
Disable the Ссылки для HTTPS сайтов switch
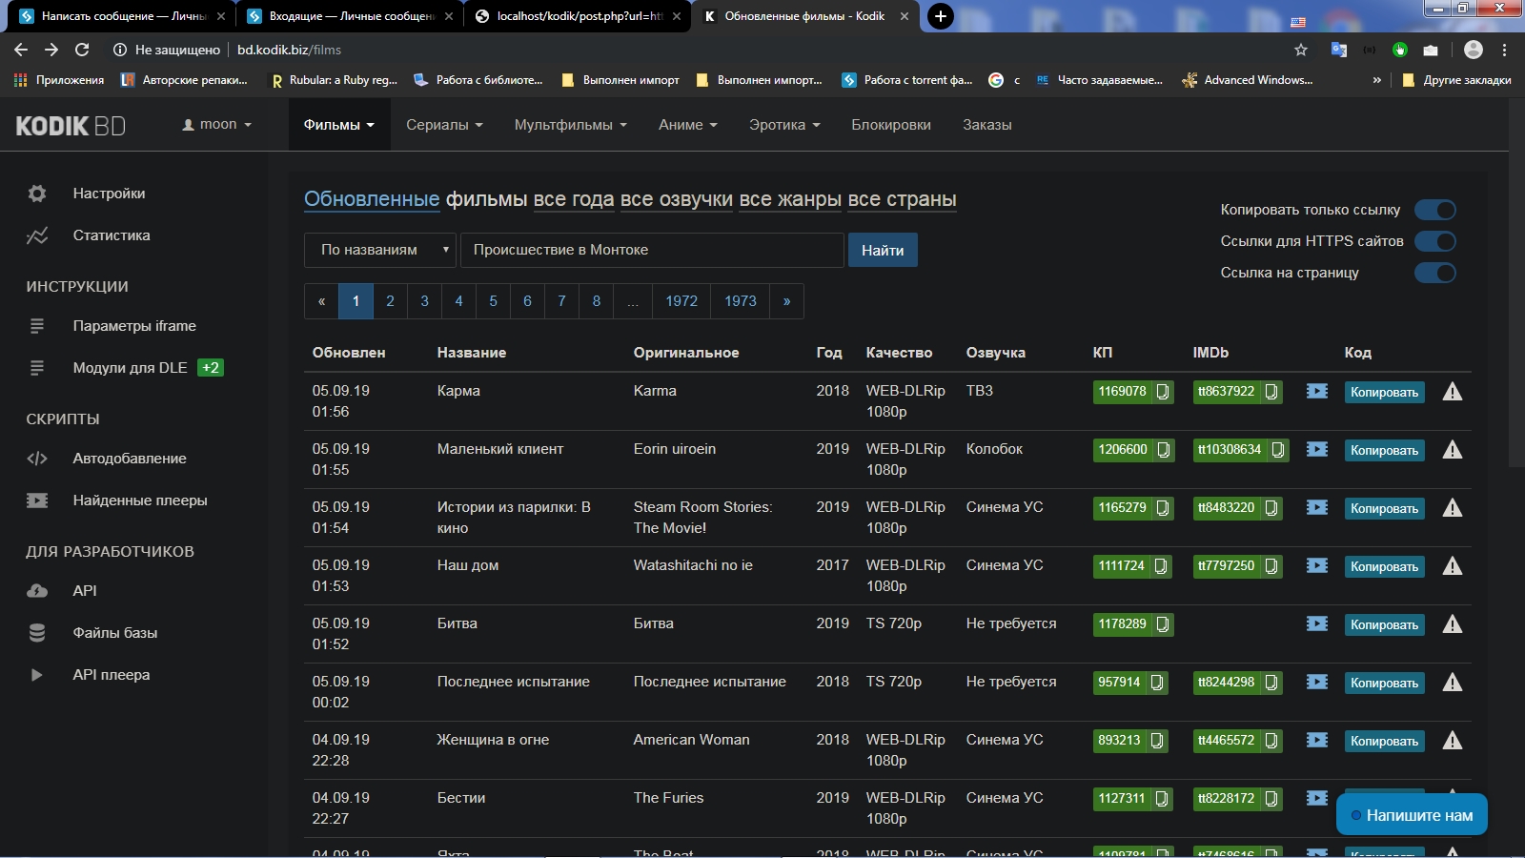click(x=1434, y=241)
